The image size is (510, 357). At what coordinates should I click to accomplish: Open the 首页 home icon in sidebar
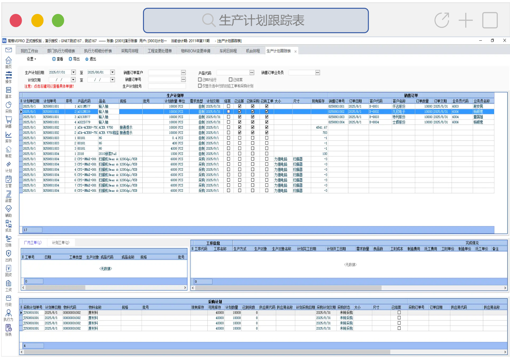click(8, 62)
